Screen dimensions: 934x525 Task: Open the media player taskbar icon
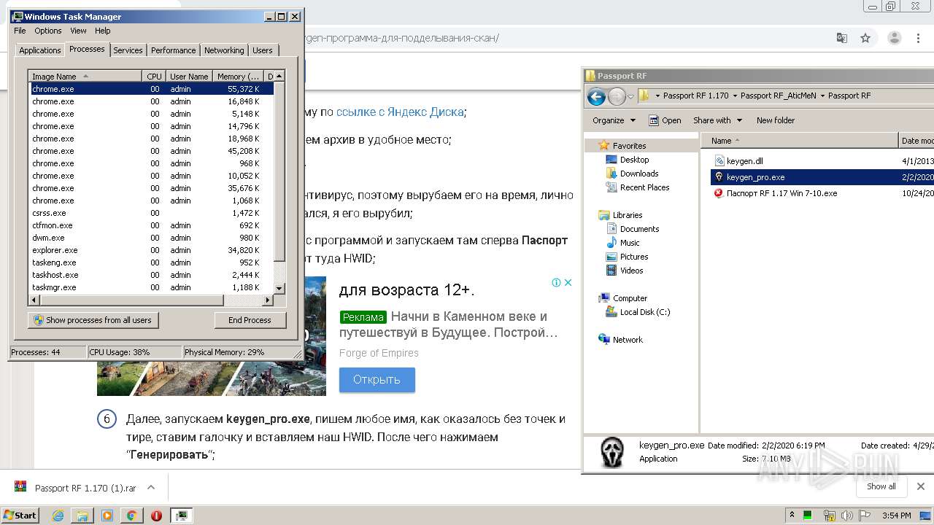pyautogui.click(x=107, y=516)
